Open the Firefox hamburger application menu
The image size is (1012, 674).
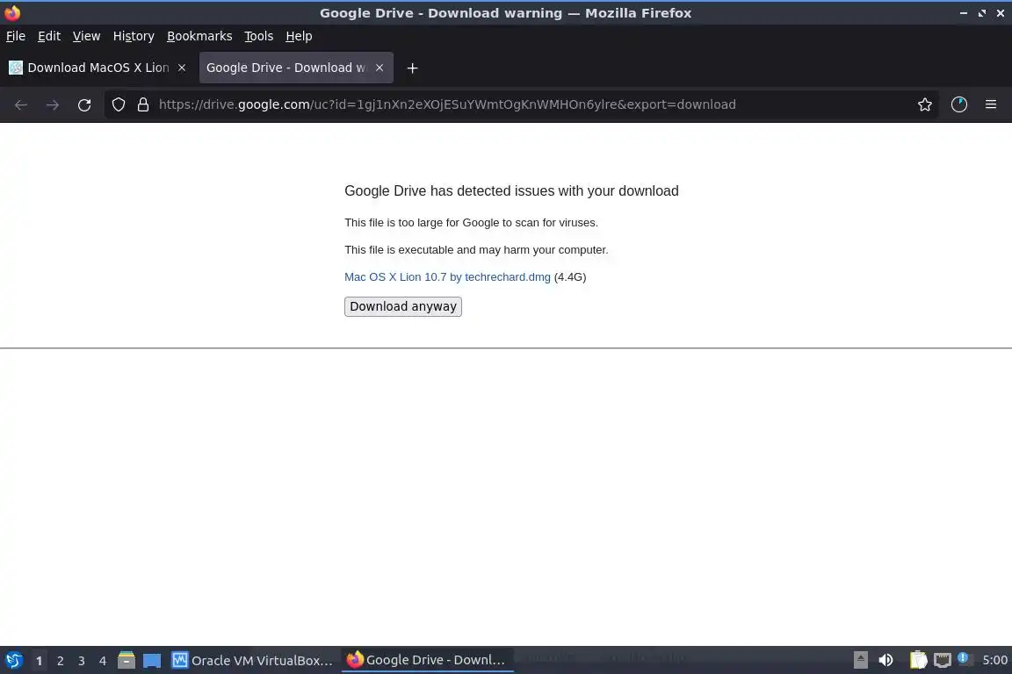point(991,104)
